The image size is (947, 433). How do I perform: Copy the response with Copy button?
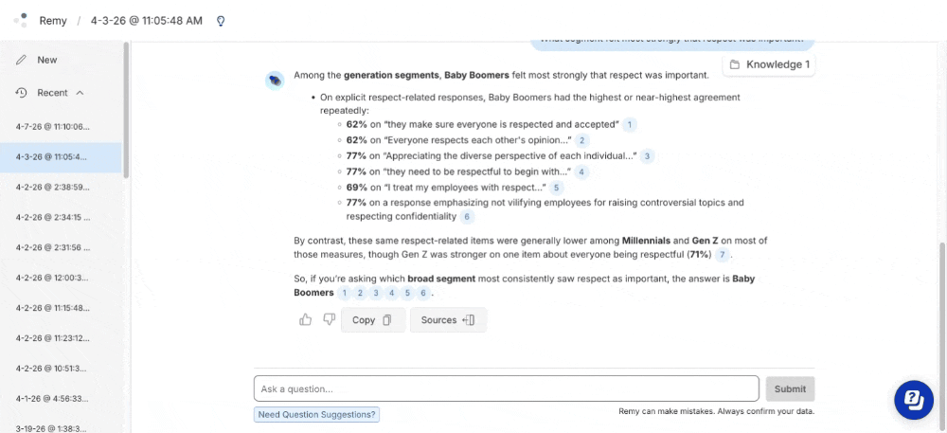tap(371, 320)
